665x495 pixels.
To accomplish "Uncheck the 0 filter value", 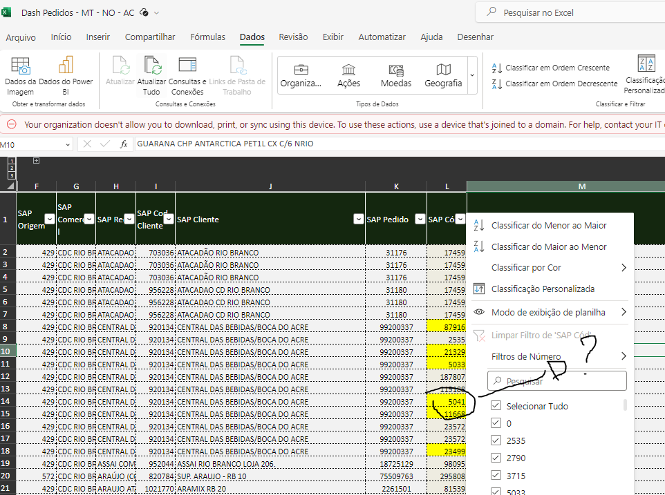I will [496, 423].
